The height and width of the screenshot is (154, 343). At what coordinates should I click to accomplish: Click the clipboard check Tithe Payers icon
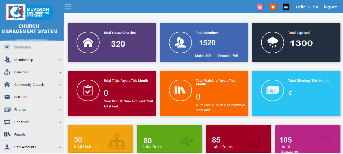tap(88, 90)
